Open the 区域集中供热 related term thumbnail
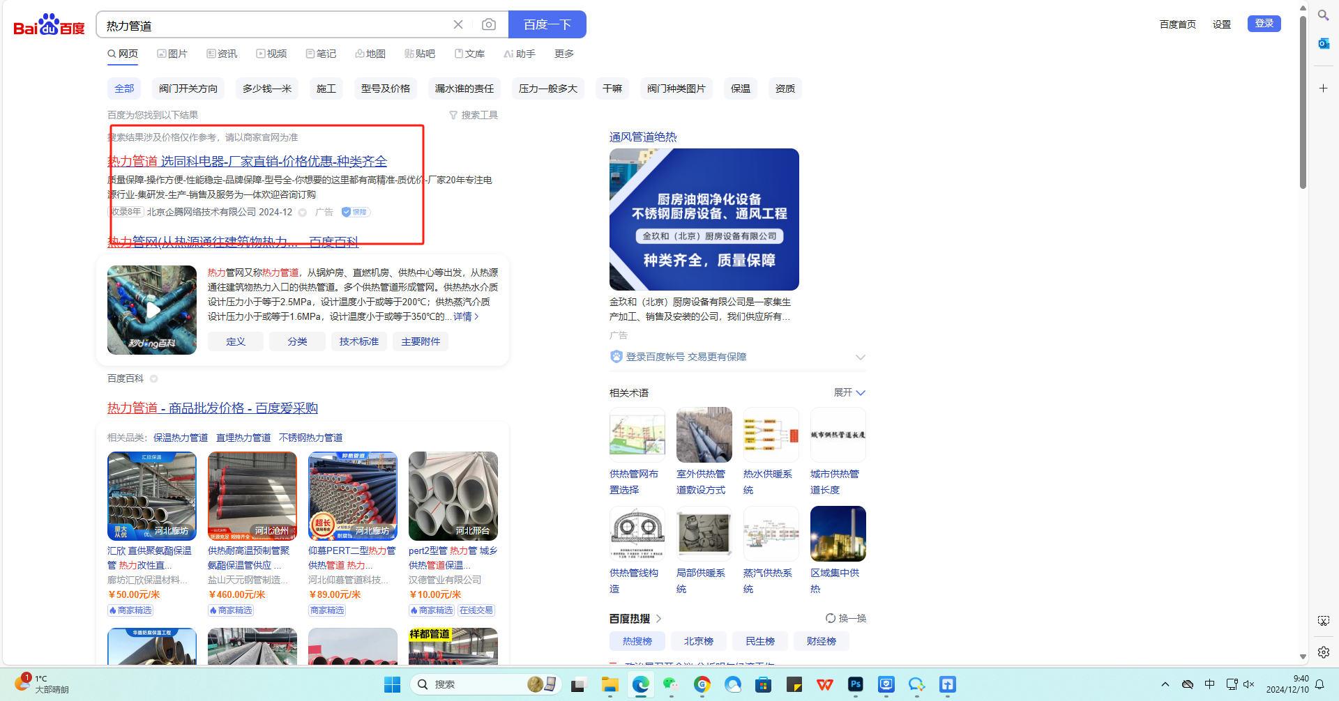 point(838,534)
